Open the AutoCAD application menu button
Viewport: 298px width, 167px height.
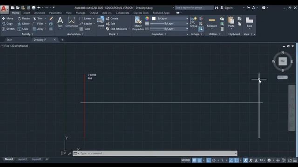[x=4, y=9]
